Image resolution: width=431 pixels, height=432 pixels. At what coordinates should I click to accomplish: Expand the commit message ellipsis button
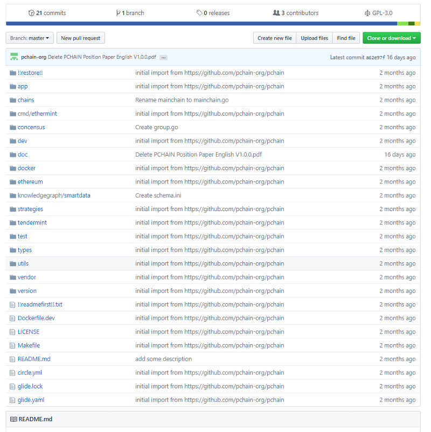163,57
